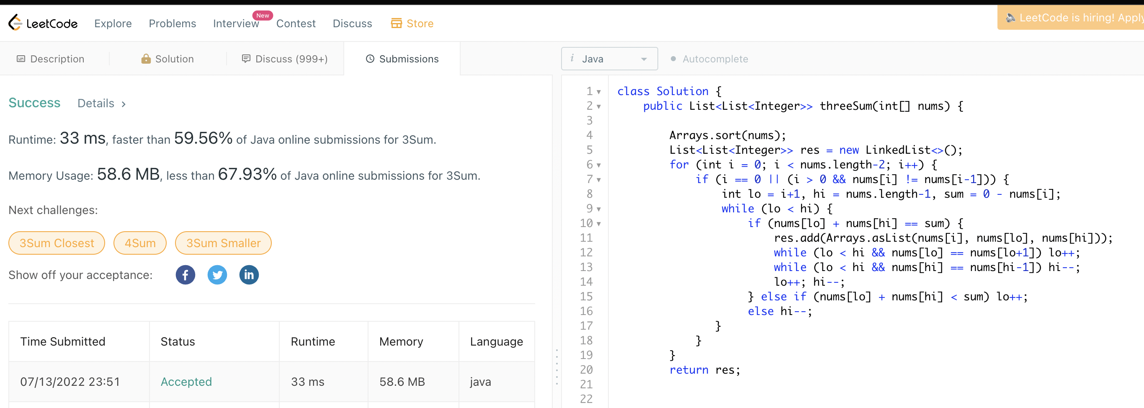Collapse code fold at line 2

599,107
